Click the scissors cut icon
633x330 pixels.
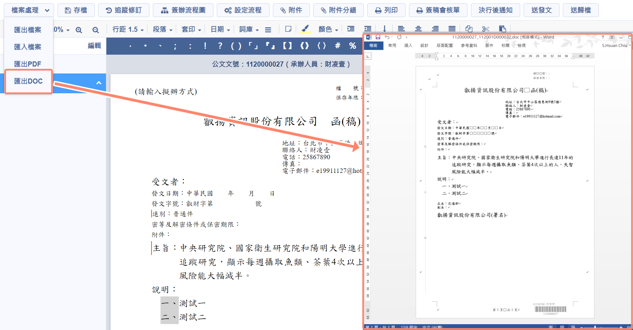[x=486, y=29]
